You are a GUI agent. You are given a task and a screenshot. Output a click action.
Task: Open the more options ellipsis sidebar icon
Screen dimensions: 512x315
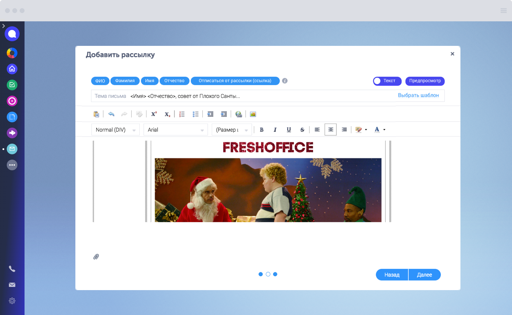(x=12, y=165)
